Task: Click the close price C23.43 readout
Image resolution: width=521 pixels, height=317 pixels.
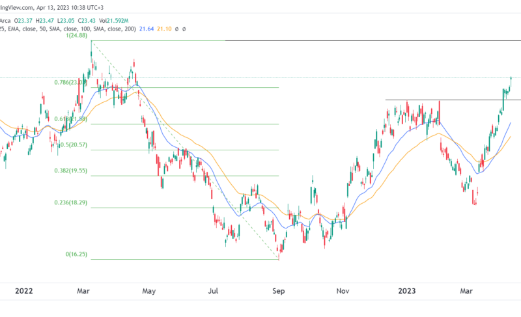Action: 86,21
